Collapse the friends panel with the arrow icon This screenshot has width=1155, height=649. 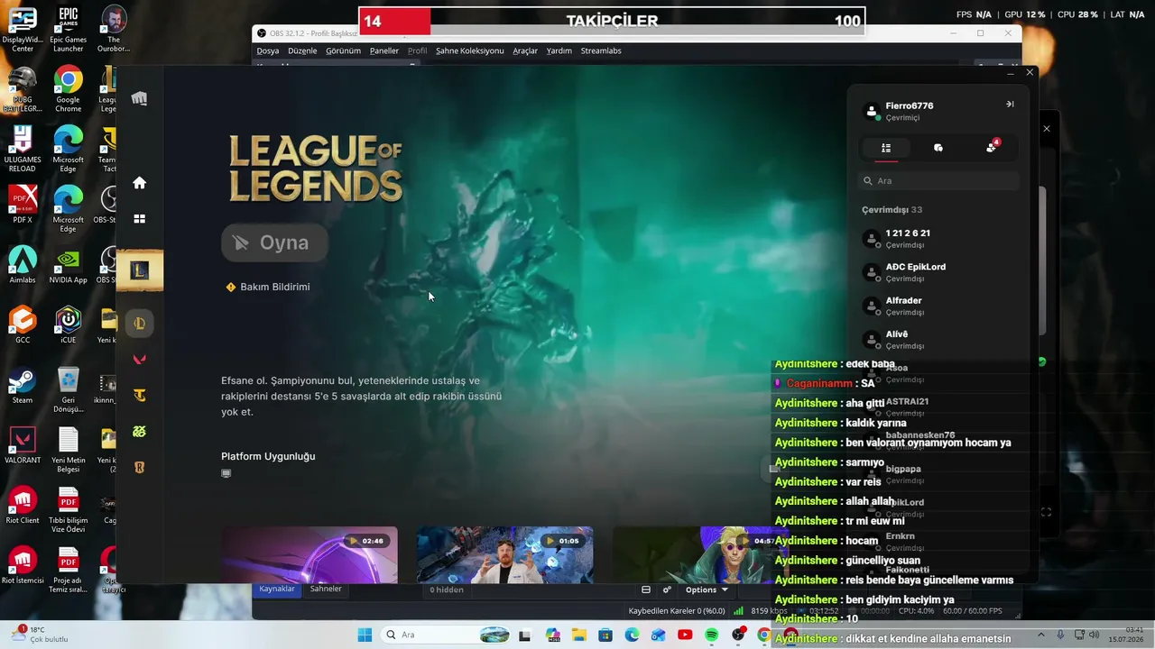pos(1010,105)
